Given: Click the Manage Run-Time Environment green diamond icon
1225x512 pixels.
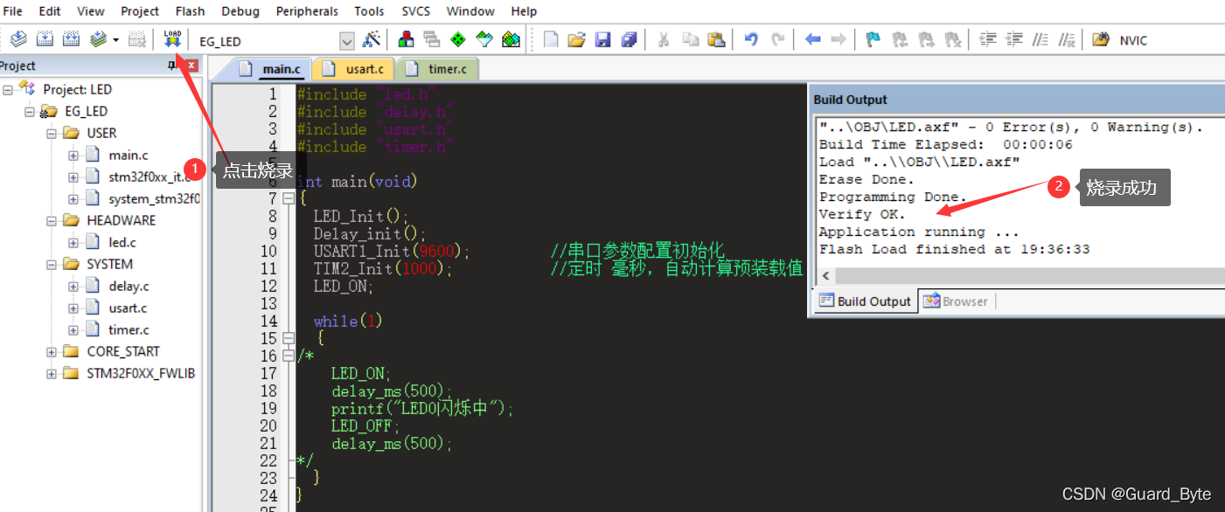Looking at the screenshot, I should coord(457,39).
